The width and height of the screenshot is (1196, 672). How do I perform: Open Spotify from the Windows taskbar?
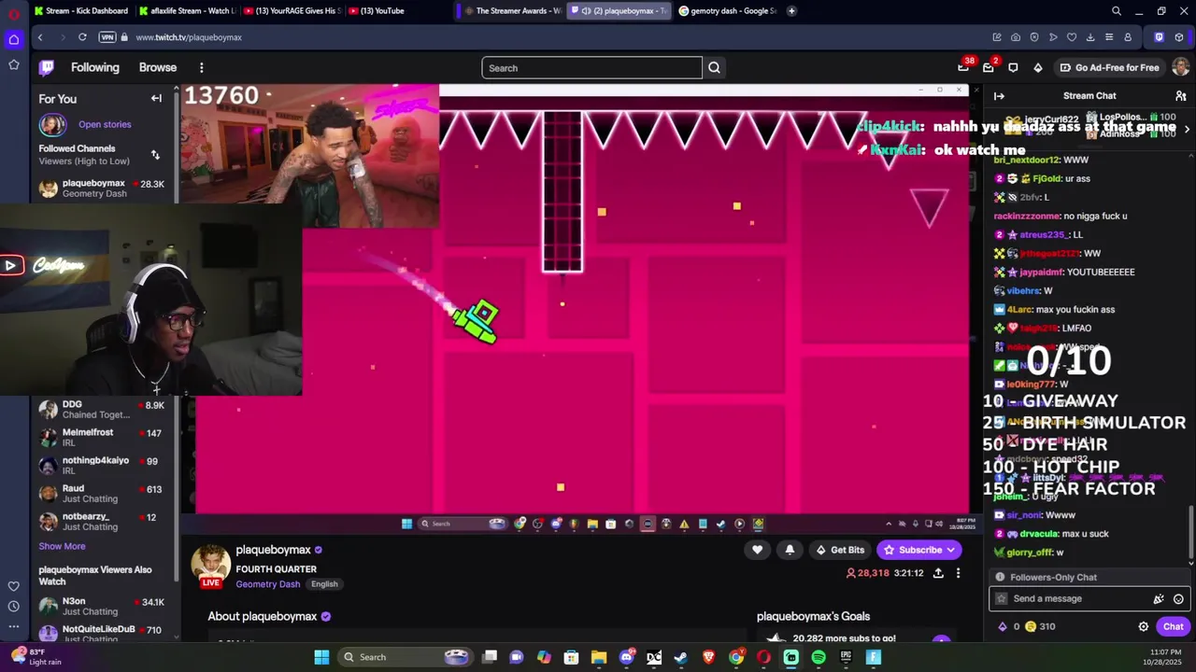pyautogui.click(x=819, y=657)
